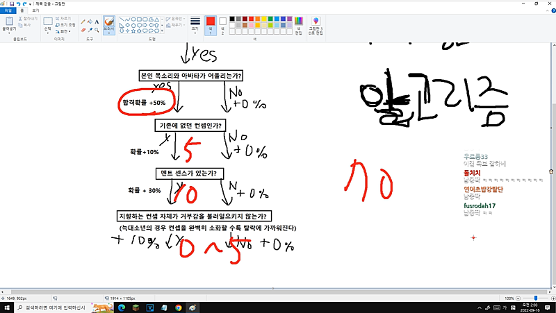Image resolution: width=556 pixels, height=313 pixels.
Task: Expand the shapes gallery more arrow
Action: coord(163,31)
